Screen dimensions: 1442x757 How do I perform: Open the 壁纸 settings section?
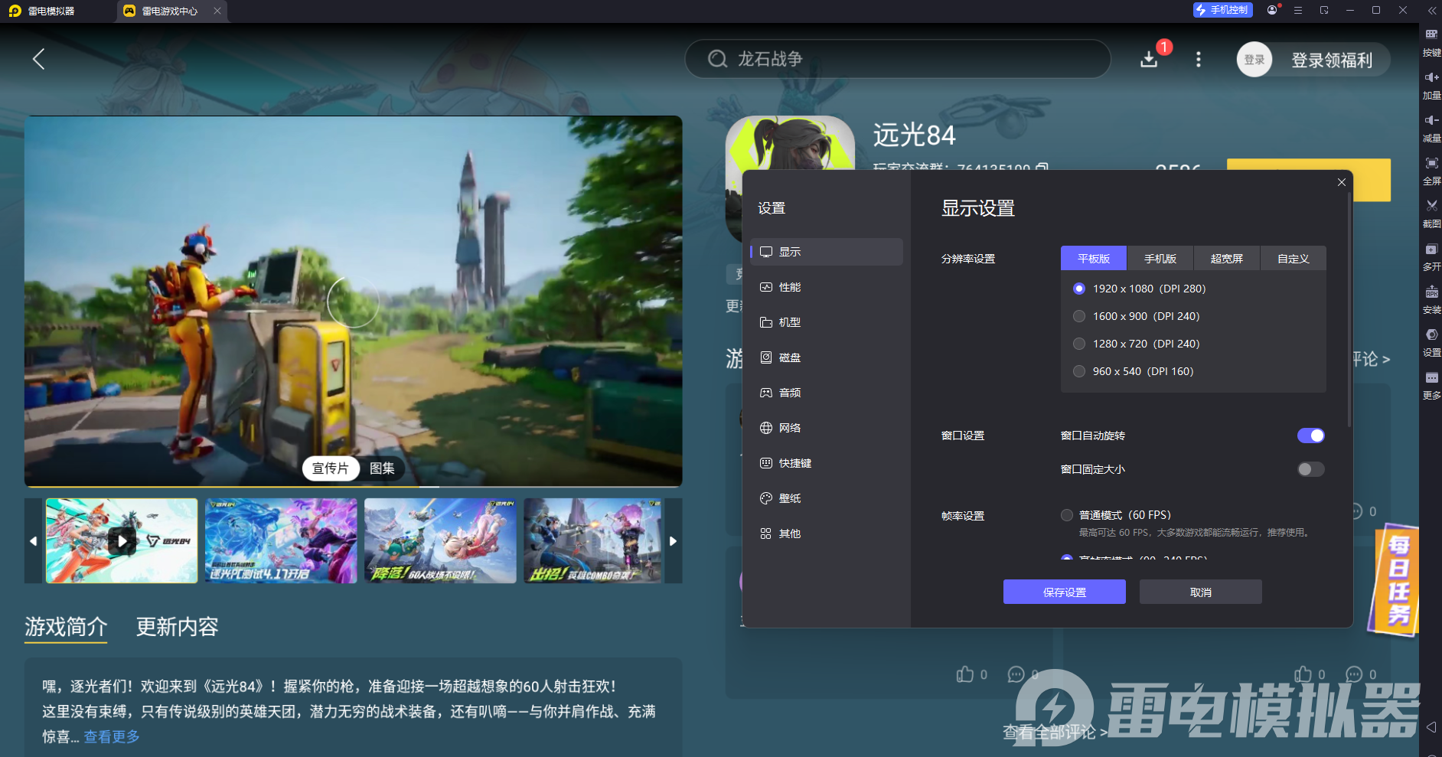tap(827, 498)
